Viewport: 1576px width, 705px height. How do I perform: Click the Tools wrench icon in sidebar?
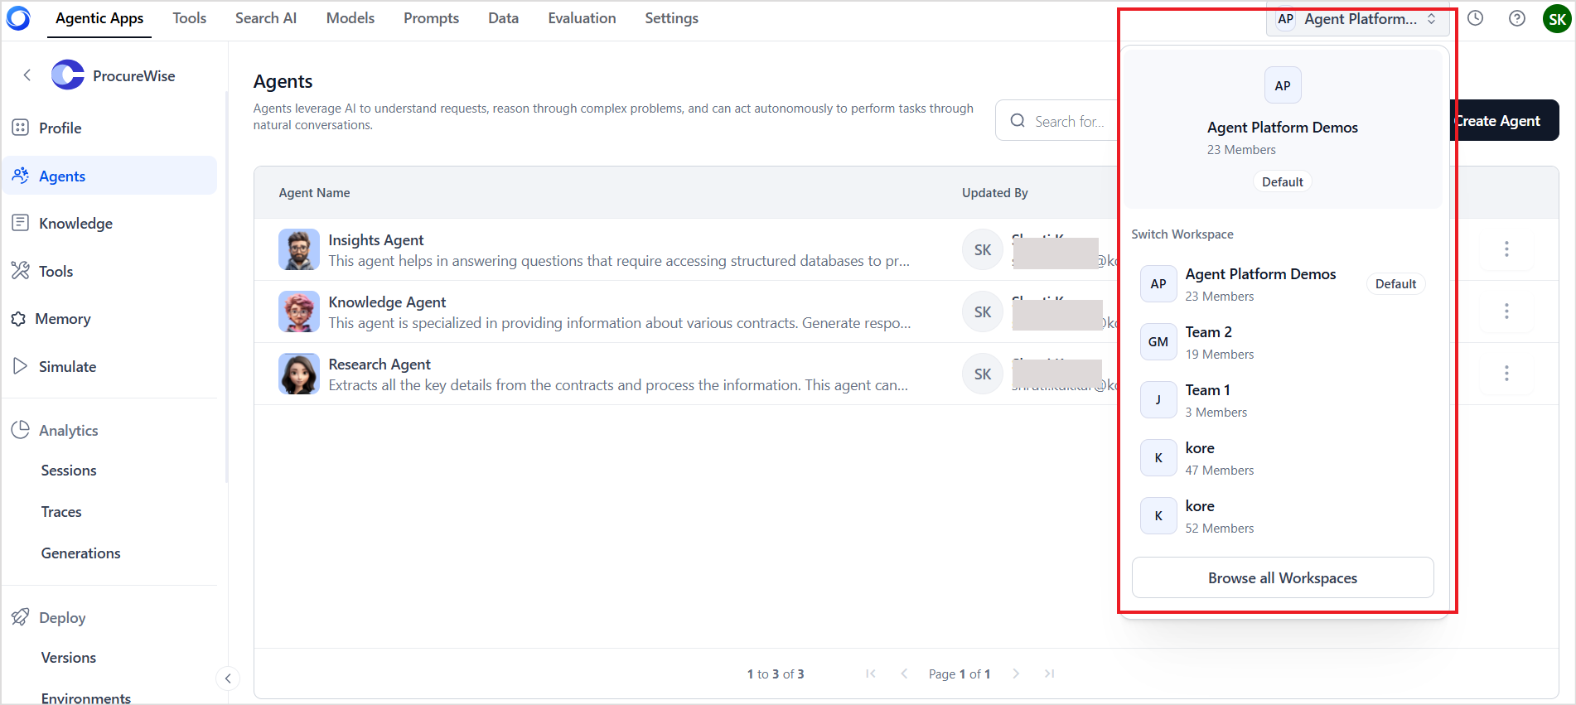click(21, 271)
